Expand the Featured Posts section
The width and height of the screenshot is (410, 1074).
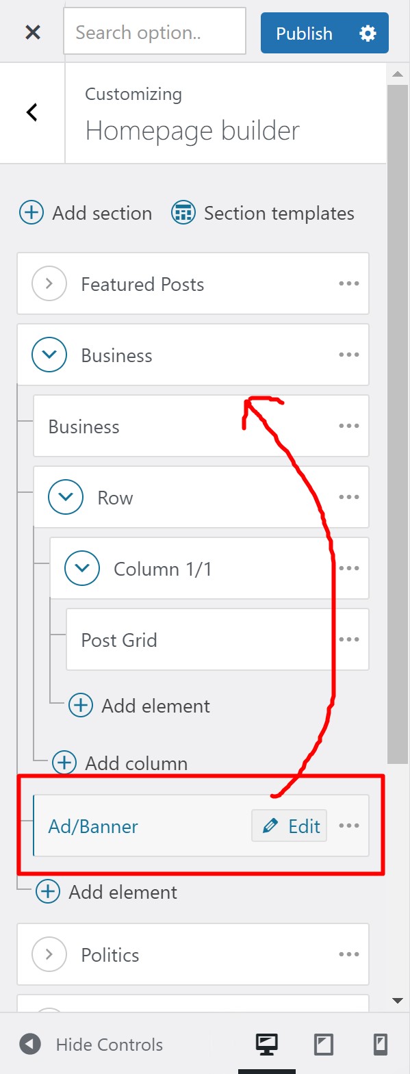click(49, 283)
